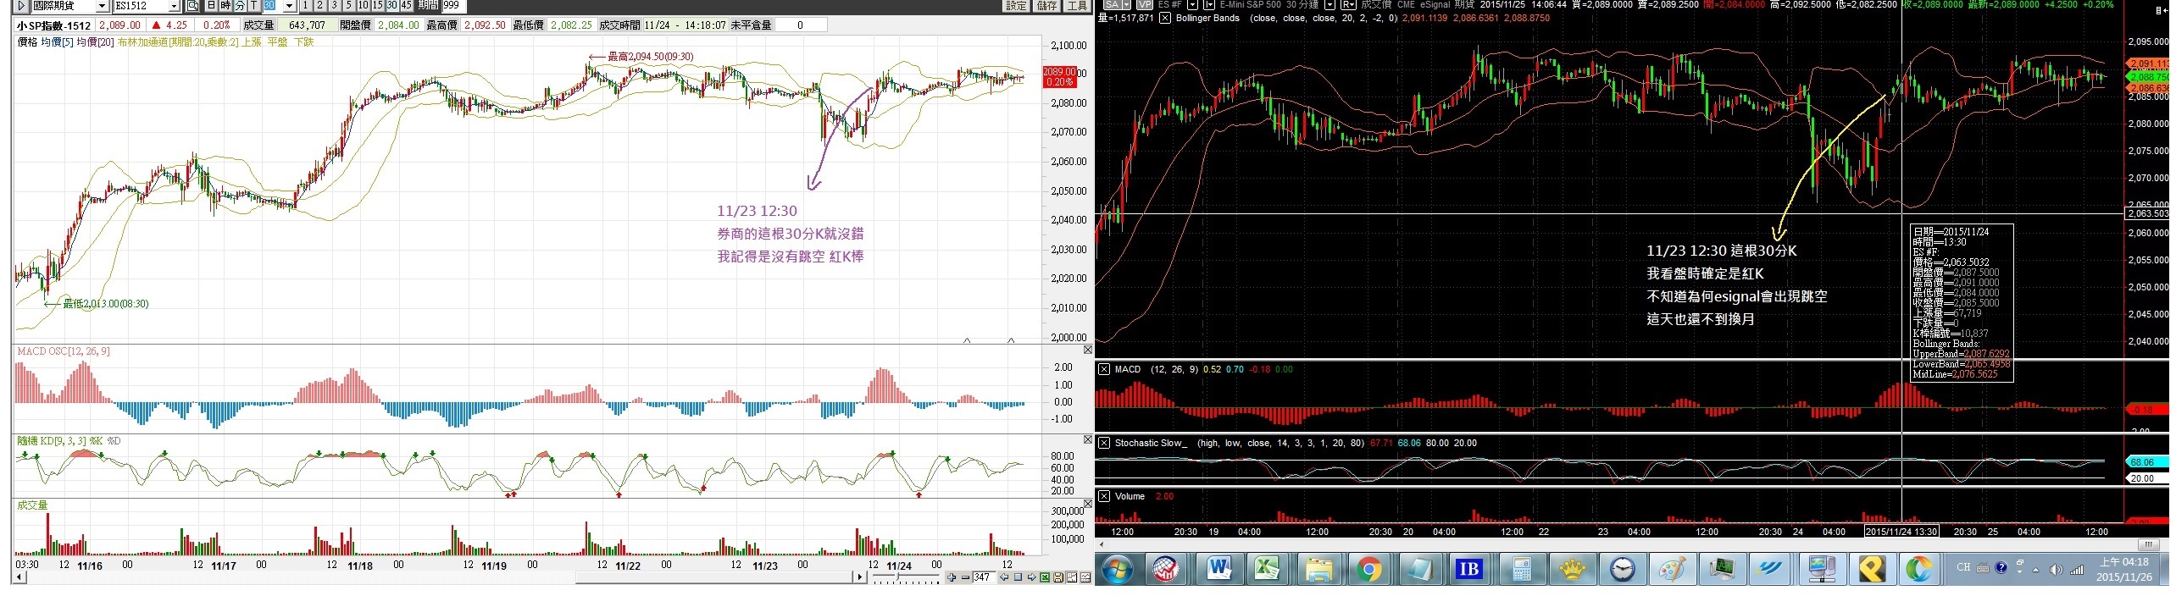Image resolution: width=2176 pixels, height=596 pixels.
Task: Choose the 5-minute interval button
Action: pyautogui.click(x=348, y=5)
